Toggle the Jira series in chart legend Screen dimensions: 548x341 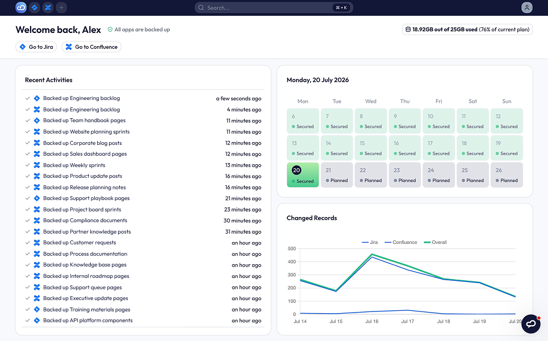[370, 242]
